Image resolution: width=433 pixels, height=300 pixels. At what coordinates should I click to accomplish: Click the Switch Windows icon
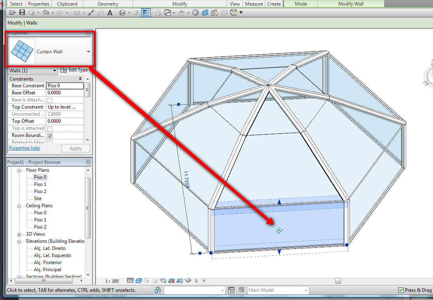click(x=167, y=13)
